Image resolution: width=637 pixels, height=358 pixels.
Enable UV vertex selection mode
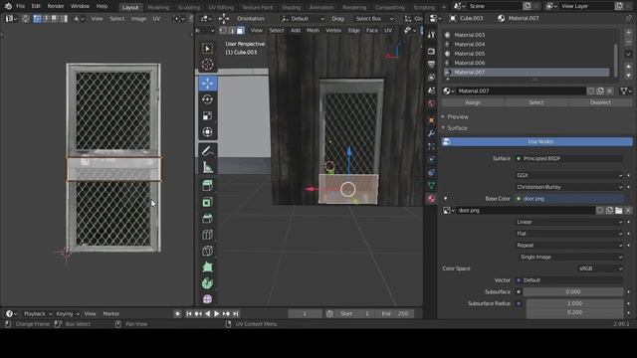37,19
